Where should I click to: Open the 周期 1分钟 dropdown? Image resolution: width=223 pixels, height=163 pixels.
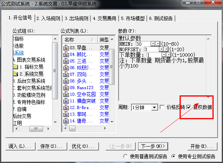pos(154,107)
